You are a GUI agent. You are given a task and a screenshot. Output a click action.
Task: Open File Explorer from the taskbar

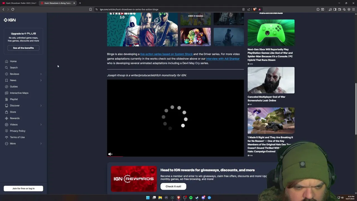pos(160,198)
